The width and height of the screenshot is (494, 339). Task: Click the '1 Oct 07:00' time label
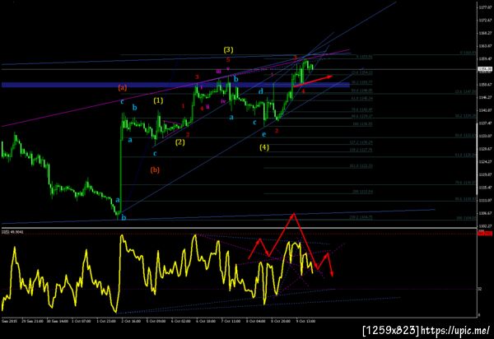(82, 322)
